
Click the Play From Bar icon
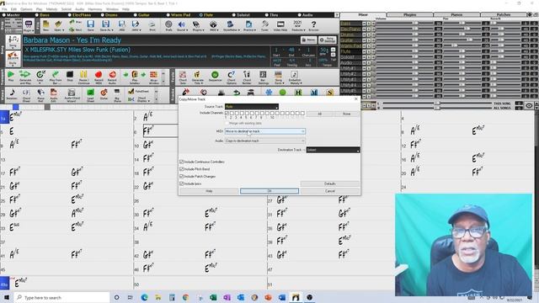[55, 77]
